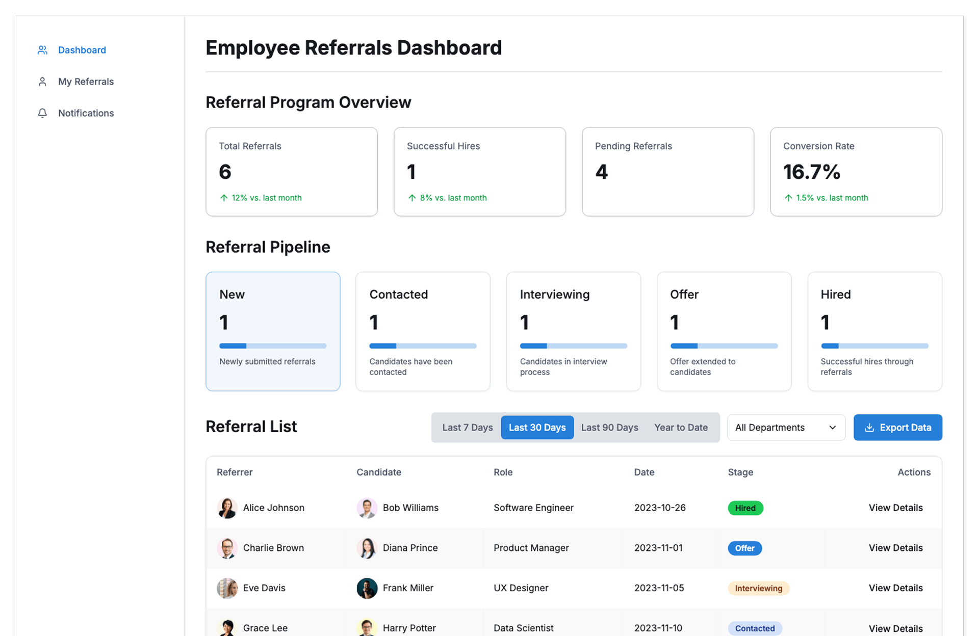This screenshot has width=979, height=636.
Task: Click the progress bar in the Hired card
Action: pyautogui.click(x=874, y=346)
